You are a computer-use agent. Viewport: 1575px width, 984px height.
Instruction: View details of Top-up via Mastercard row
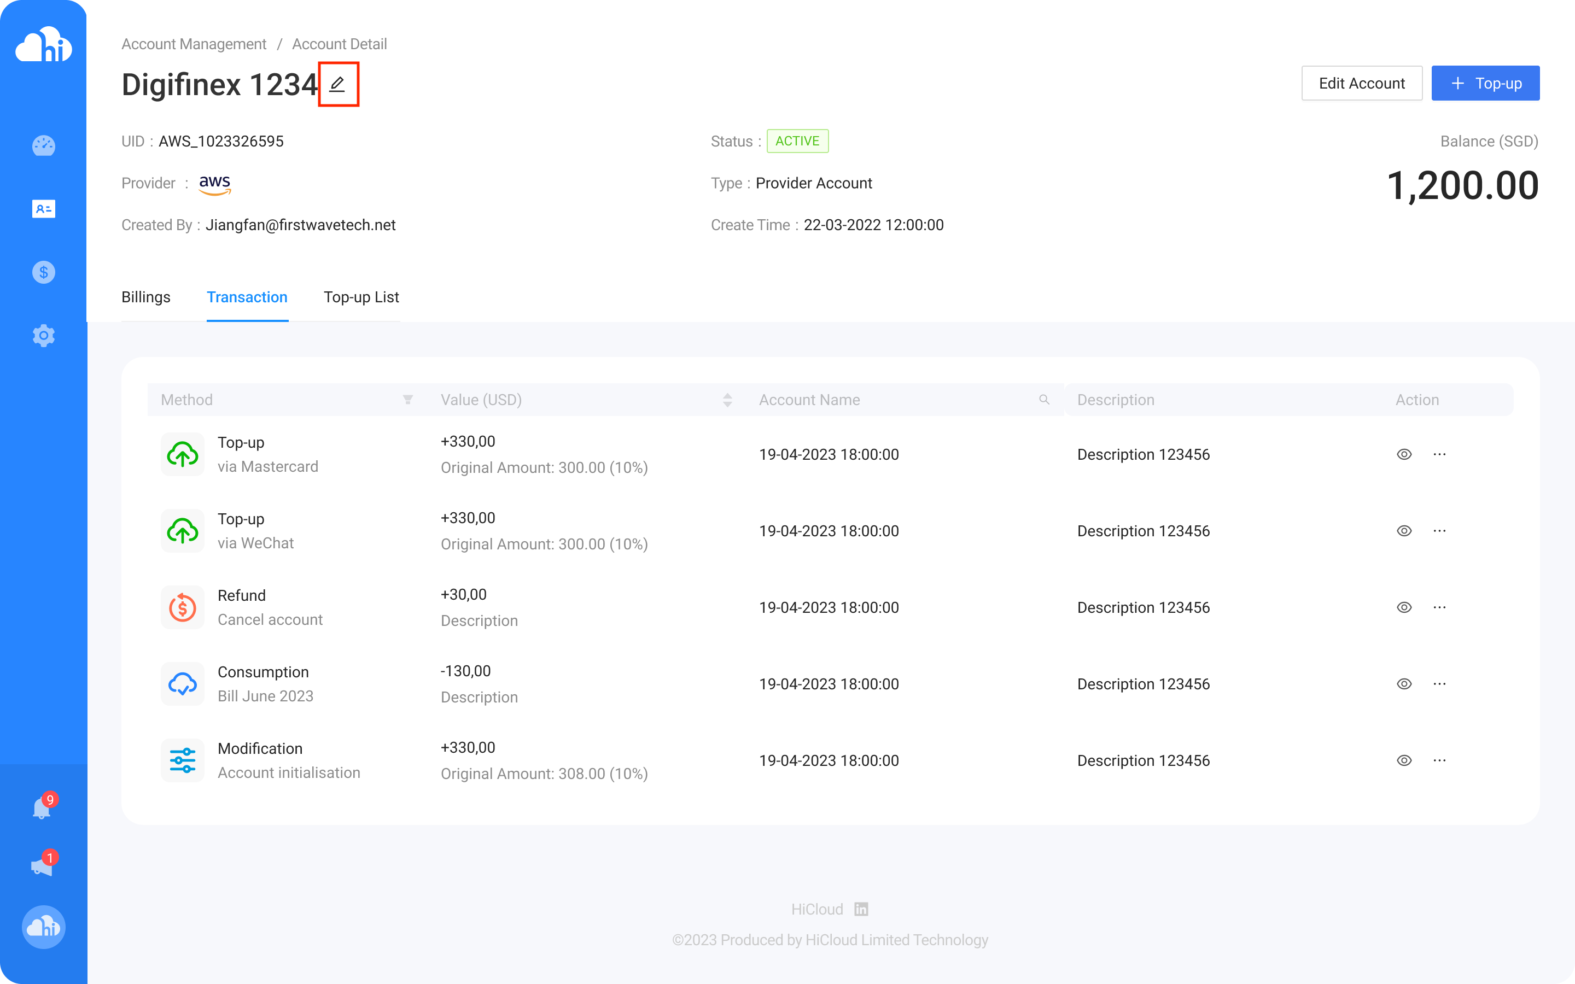pyautogui.click(x=1404, y=454)
